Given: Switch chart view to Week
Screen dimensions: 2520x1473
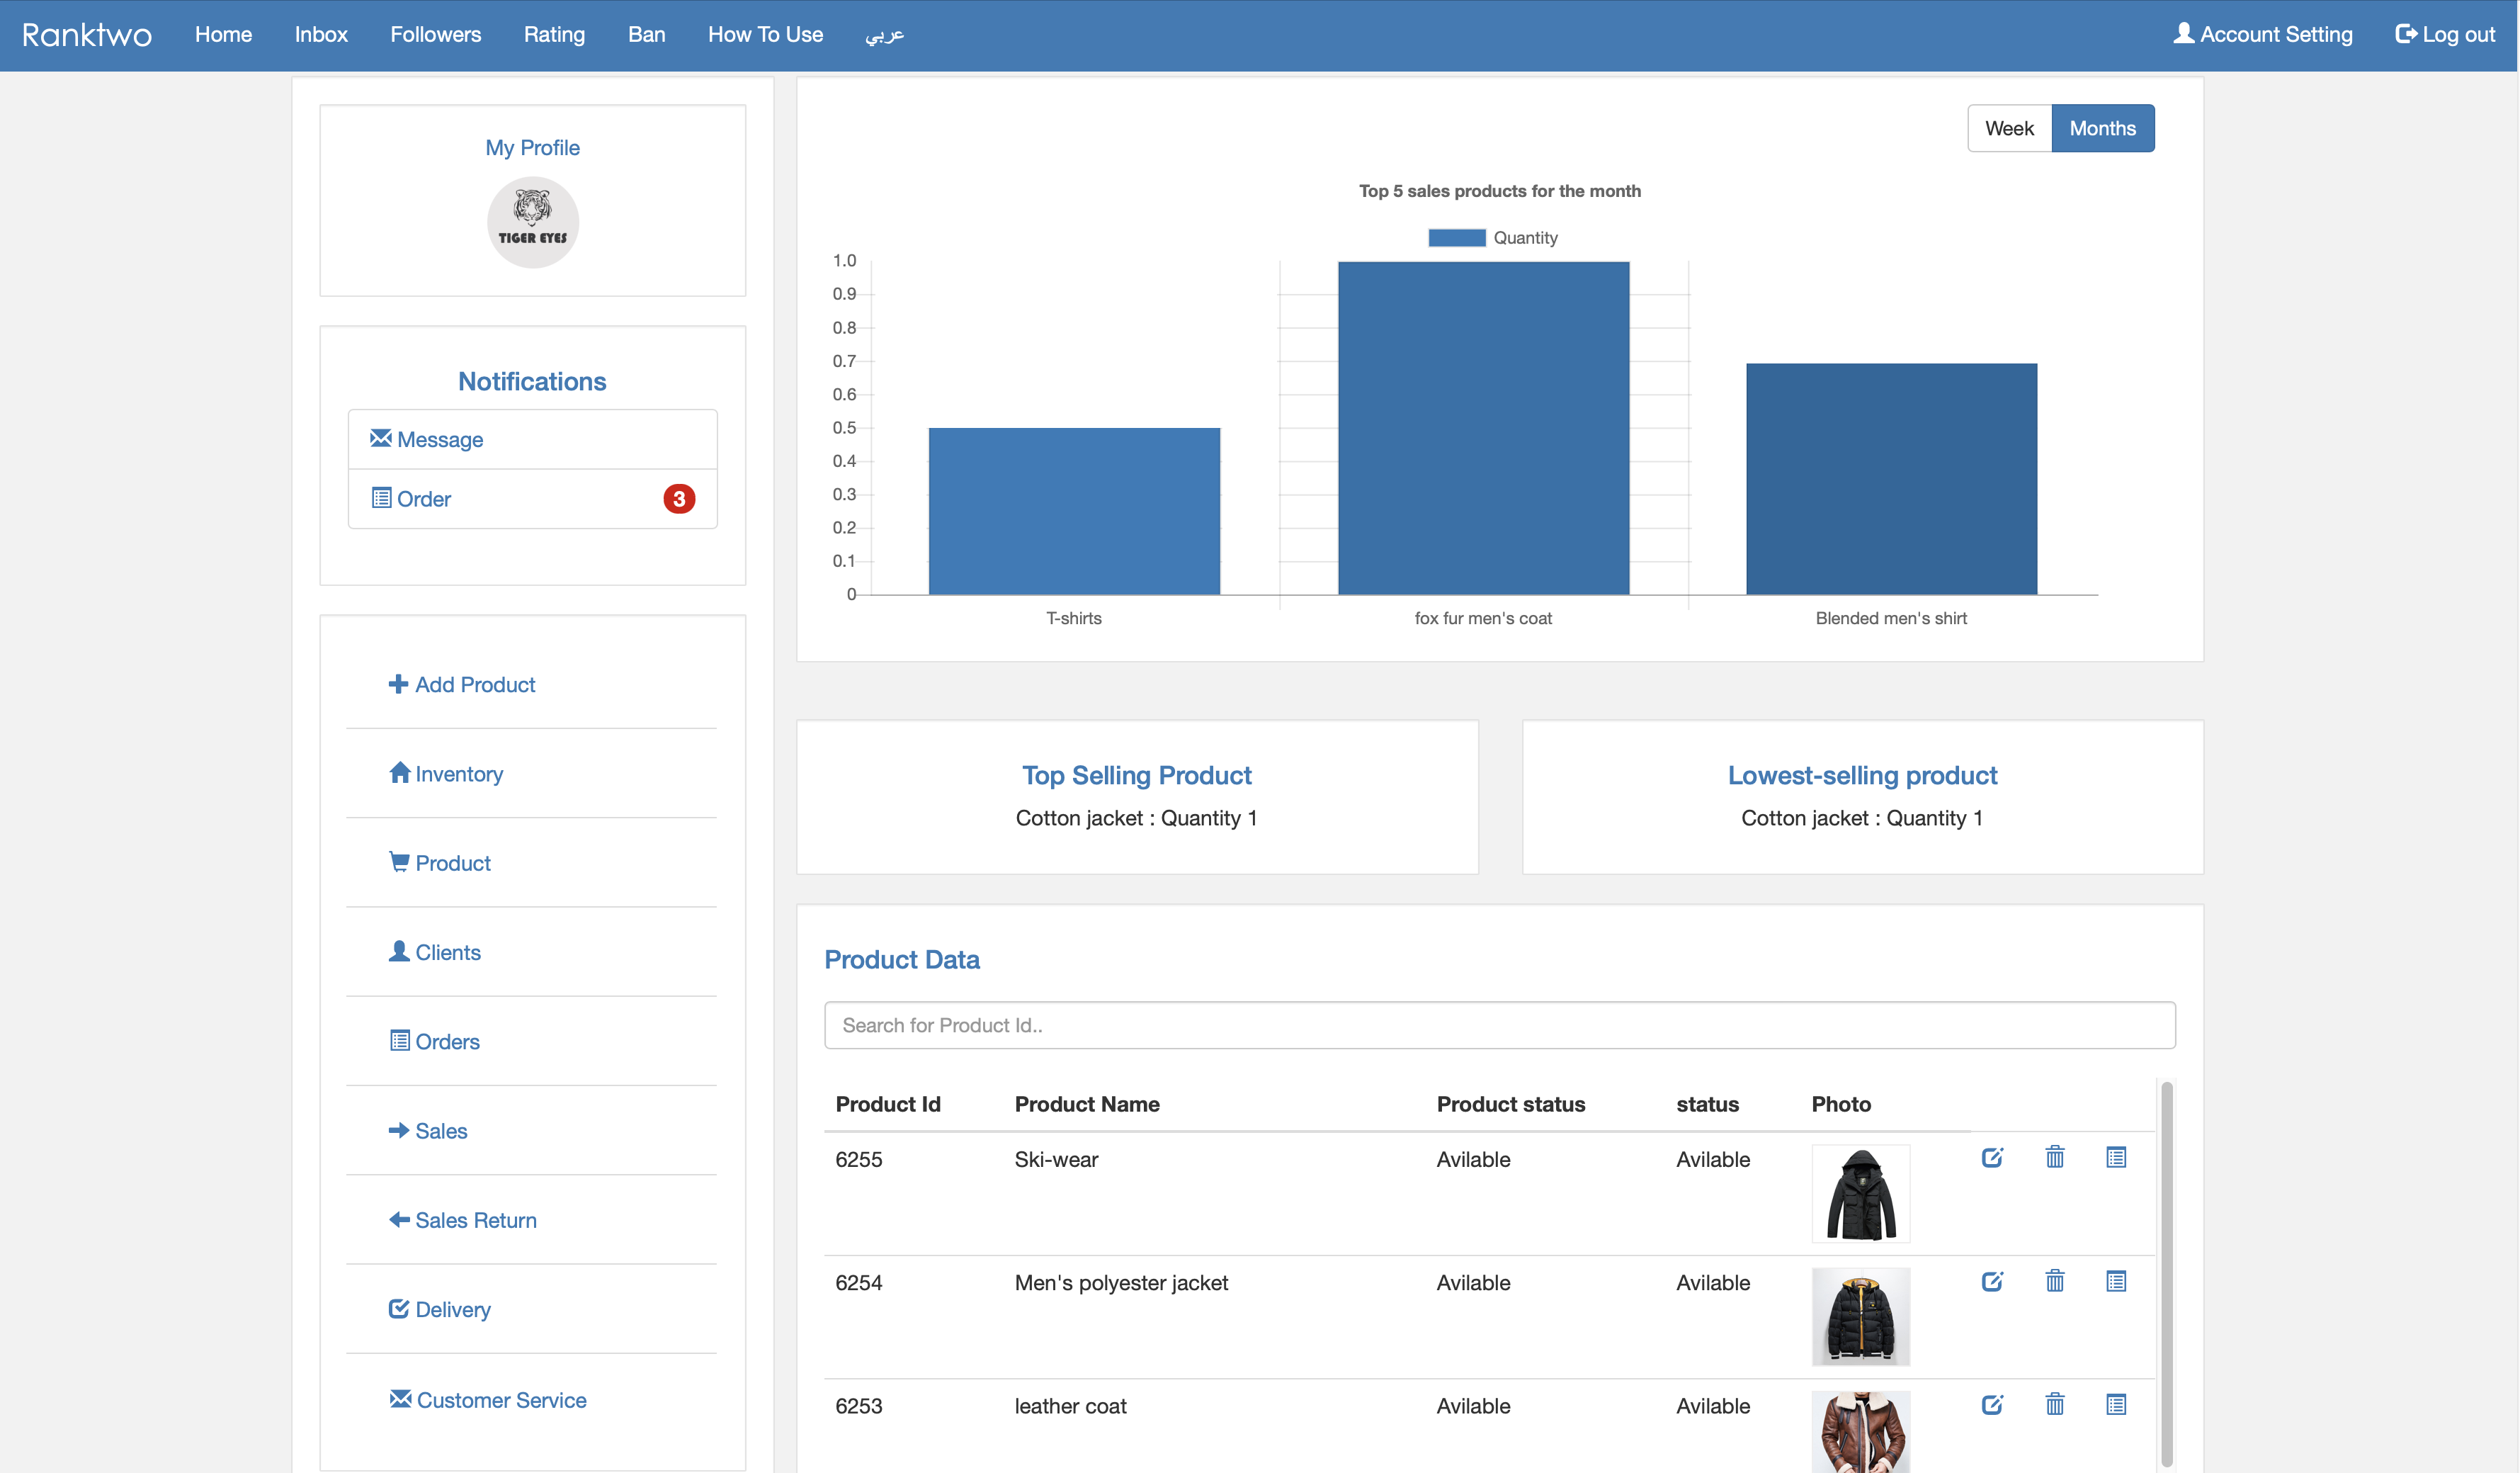Looking at the screenshot, I should (2009, 128).
